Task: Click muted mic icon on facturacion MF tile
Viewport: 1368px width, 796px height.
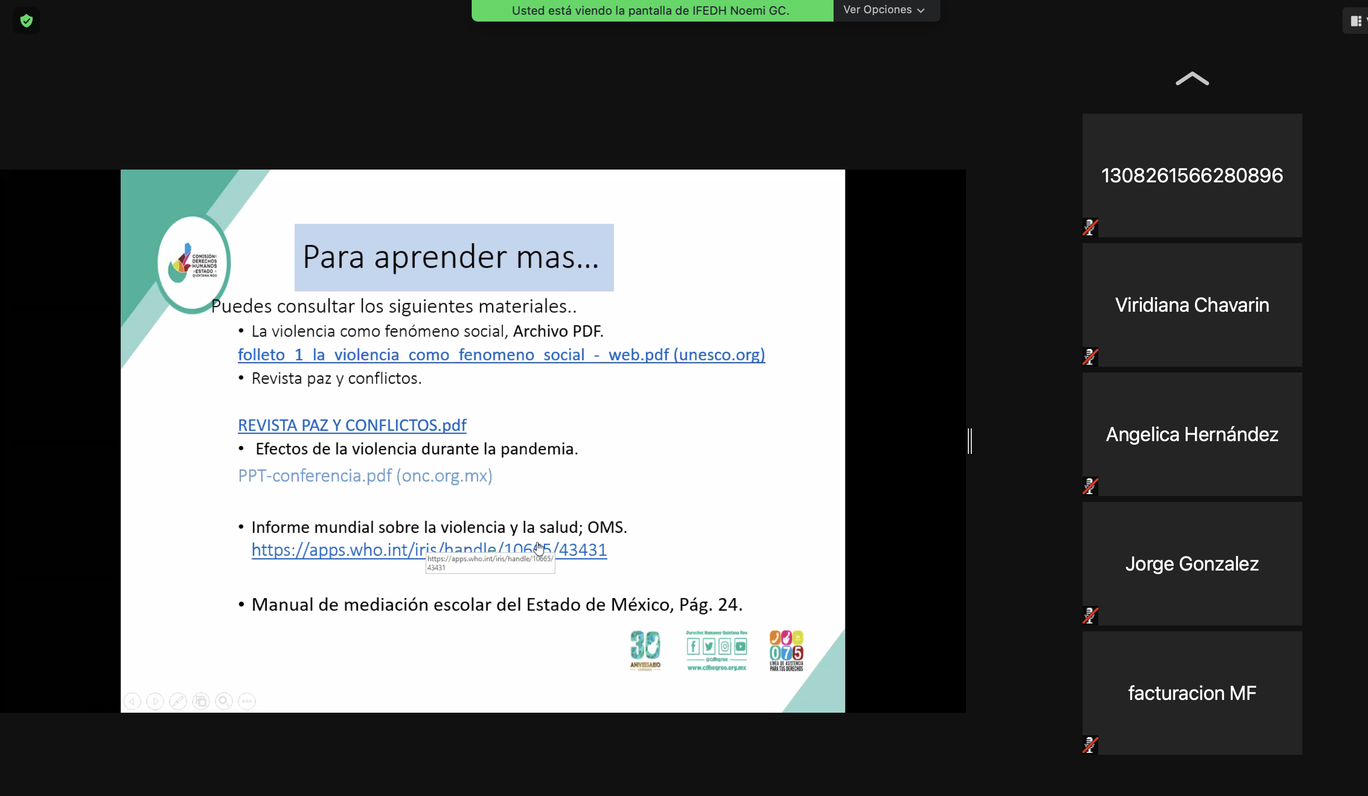Action: tap(1090, 745)
